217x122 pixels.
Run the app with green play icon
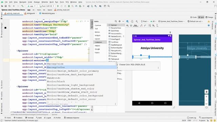(x=58, y=6)
